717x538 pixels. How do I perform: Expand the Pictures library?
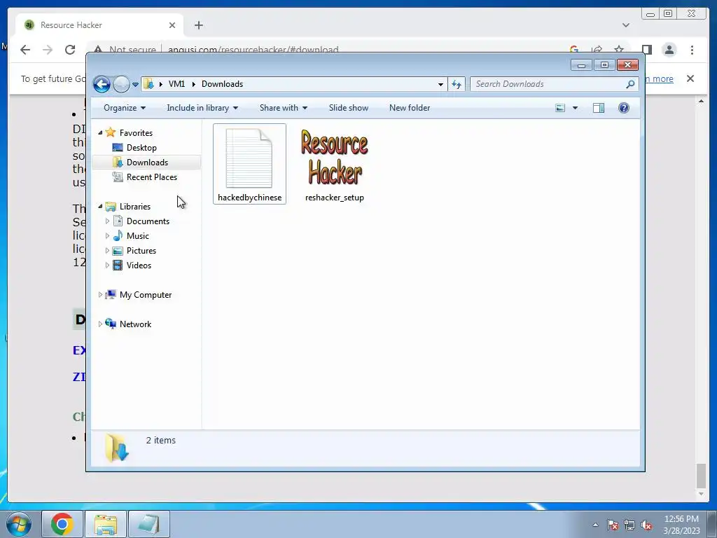[107, 251]
